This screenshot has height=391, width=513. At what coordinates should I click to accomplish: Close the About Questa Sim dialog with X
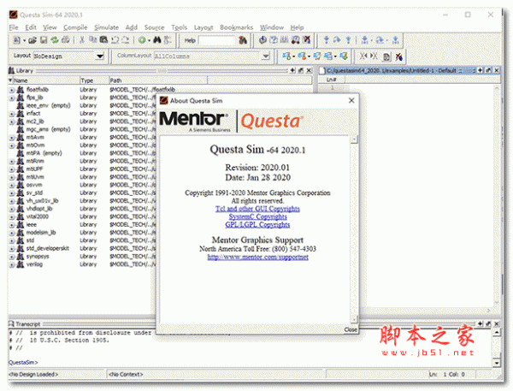[351, 101]
